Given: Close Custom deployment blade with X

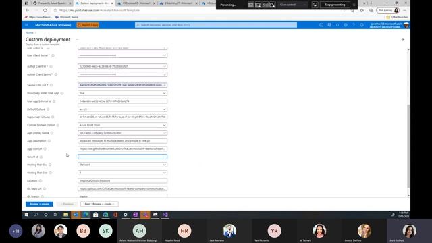Looking at the screenshot, I should point(403,40).
